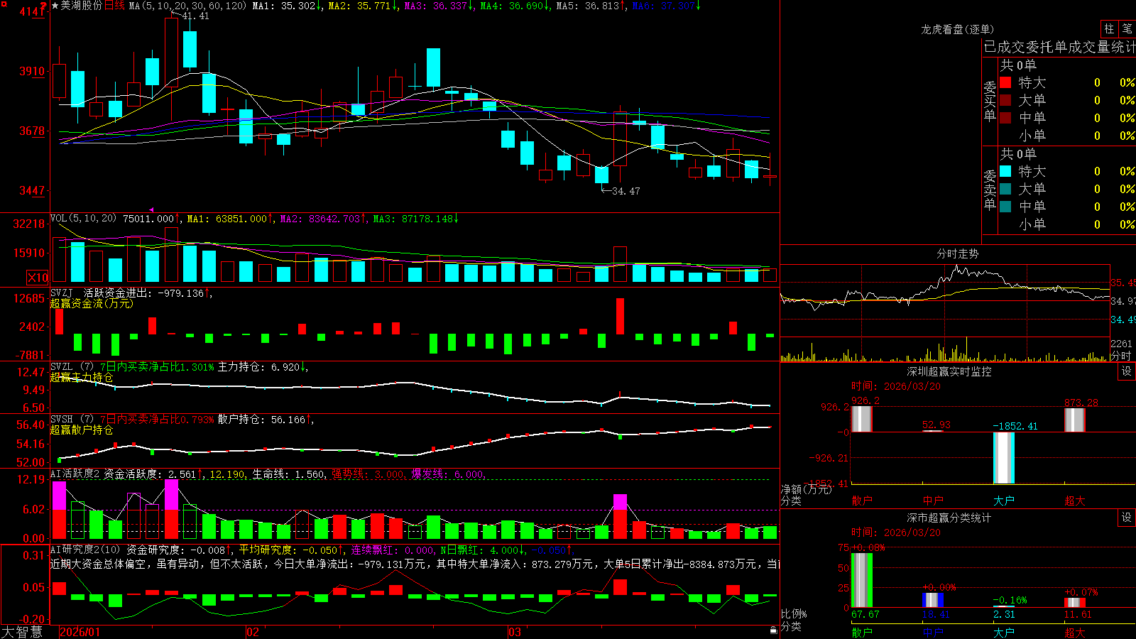
Task: Click the 75011.000 volume value
Action: (x=148, y=218)
